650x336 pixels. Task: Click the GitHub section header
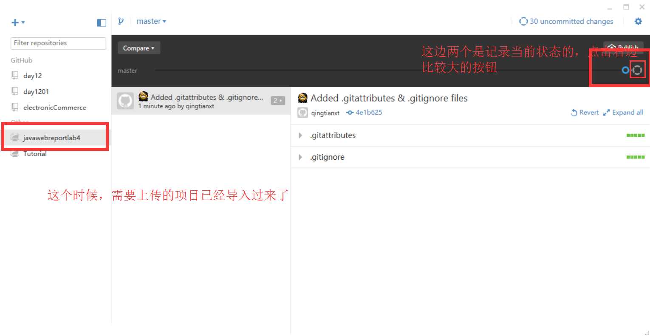click(x=22, y=60)
